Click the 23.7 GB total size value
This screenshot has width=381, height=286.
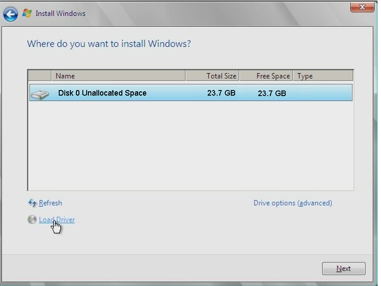tap(221, 93)
